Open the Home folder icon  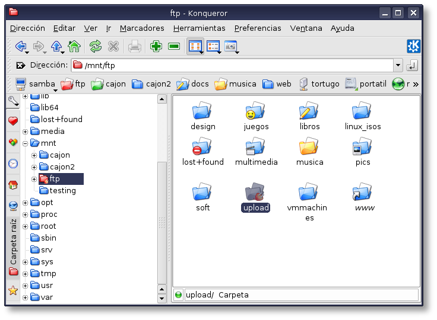[x=74, y=46]
